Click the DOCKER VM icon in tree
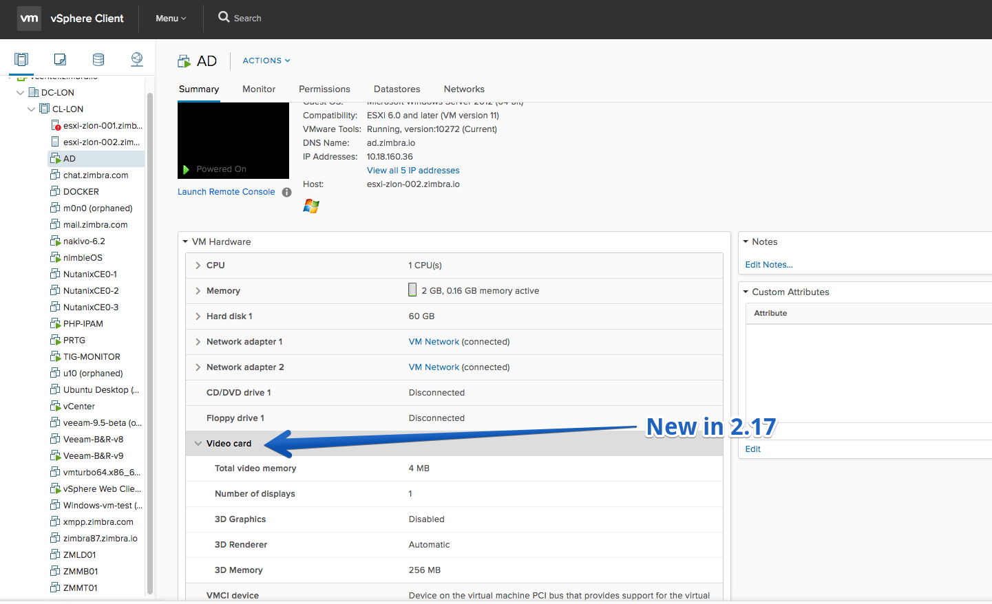This screenshot has width=992, height=604. click(x=56, y=191)
